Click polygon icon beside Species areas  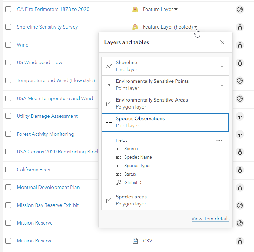click(109, 201)
